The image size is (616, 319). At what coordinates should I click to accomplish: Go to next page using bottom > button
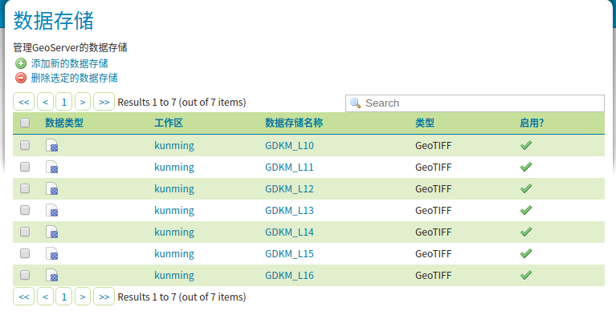click(83, 297)
